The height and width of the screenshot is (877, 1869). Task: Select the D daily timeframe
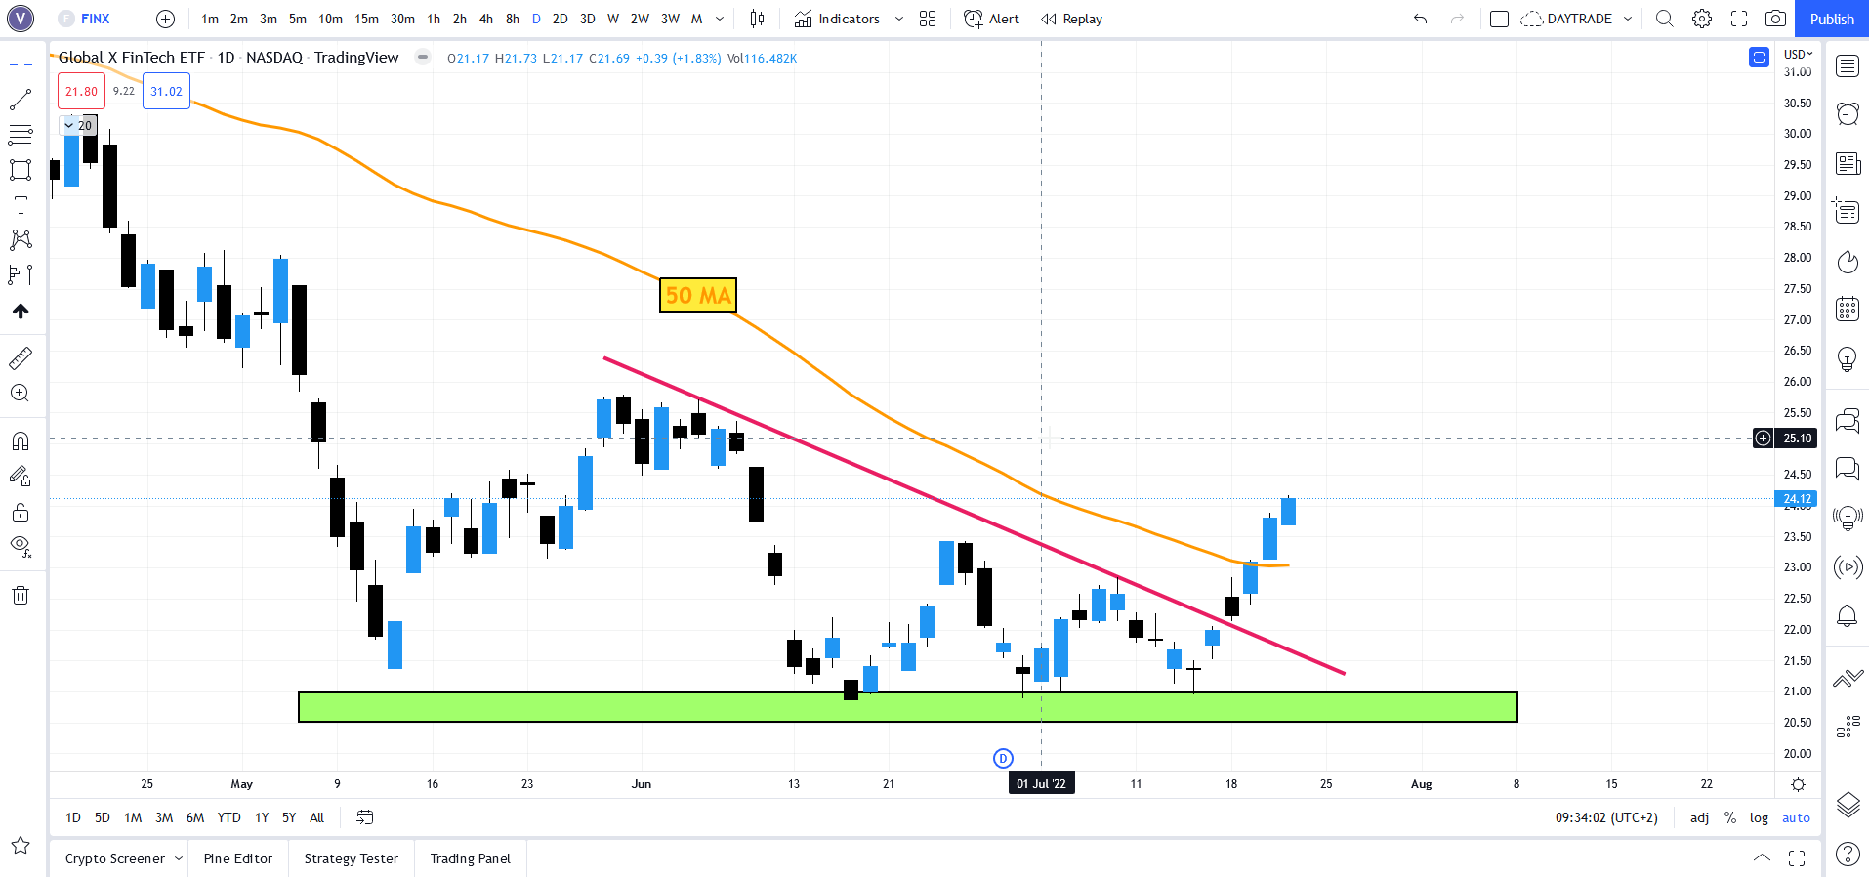click(x=536, y=19)
